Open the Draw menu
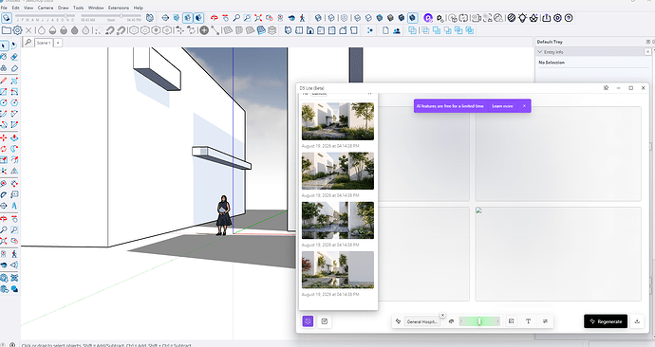Image resolution: width=655 pixels, height=347 pixels. [63, 8]
